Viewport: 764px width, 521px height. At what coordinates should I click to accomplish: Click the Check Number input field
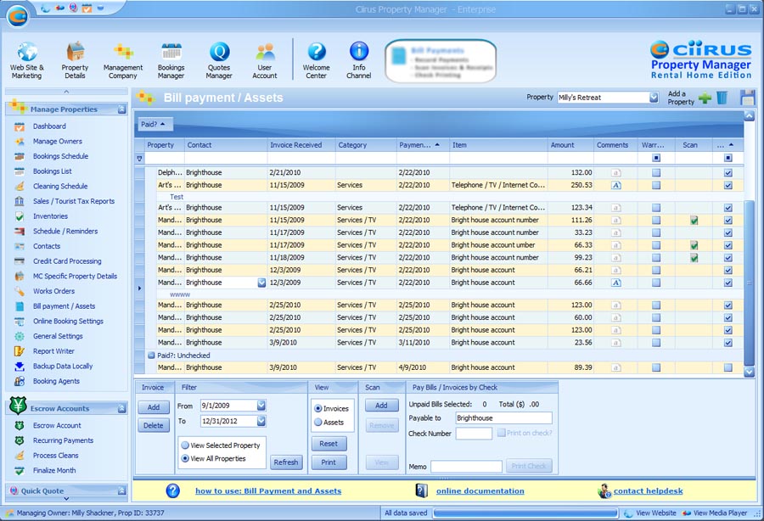(474, 434)
